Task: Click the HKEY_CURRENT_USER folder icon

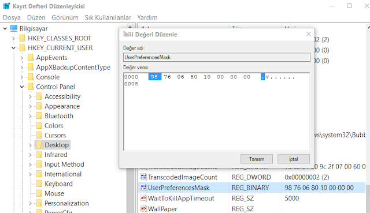Action: (x=22, y=48)
